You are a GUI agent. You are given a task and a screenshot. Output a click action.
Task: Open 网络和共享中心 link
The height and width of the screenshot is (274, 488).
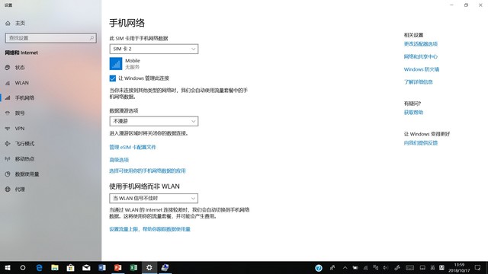[x=421, y=56]
